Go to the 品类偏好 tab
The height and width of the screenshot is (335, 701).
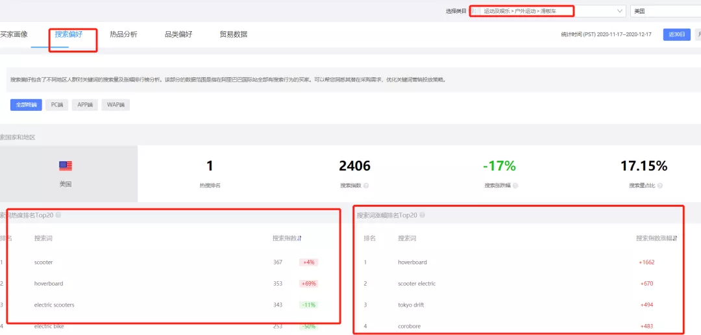178,34
